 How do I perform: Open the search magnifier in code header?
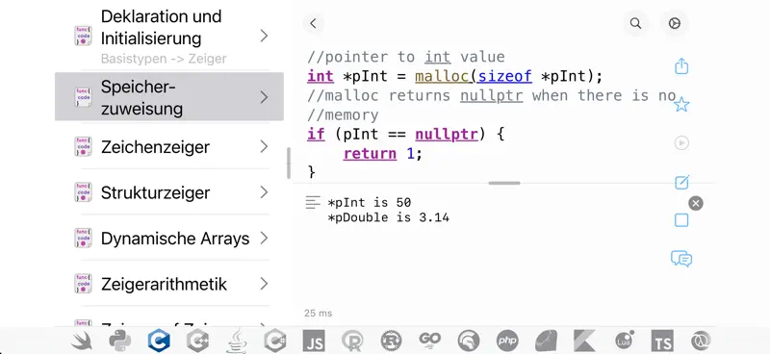point(635,23)
